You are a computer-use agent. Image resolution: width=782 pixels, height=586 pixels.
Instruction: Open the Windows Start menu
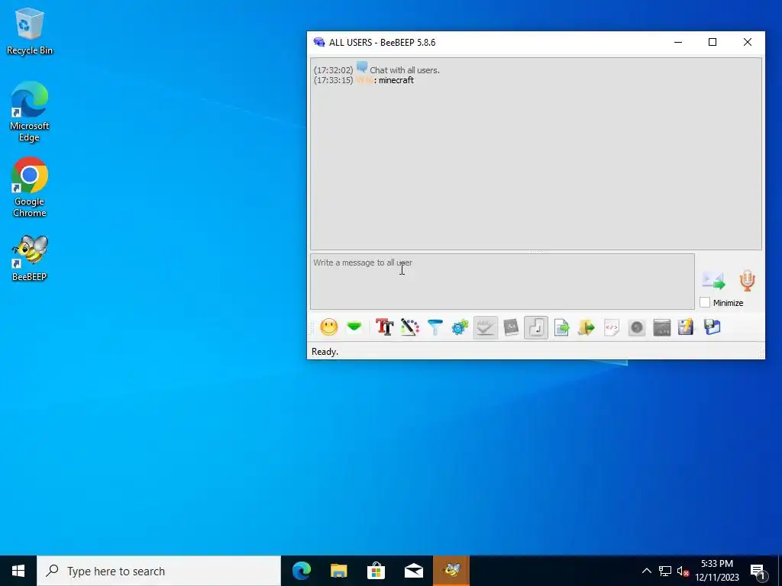tap(18, 571)
